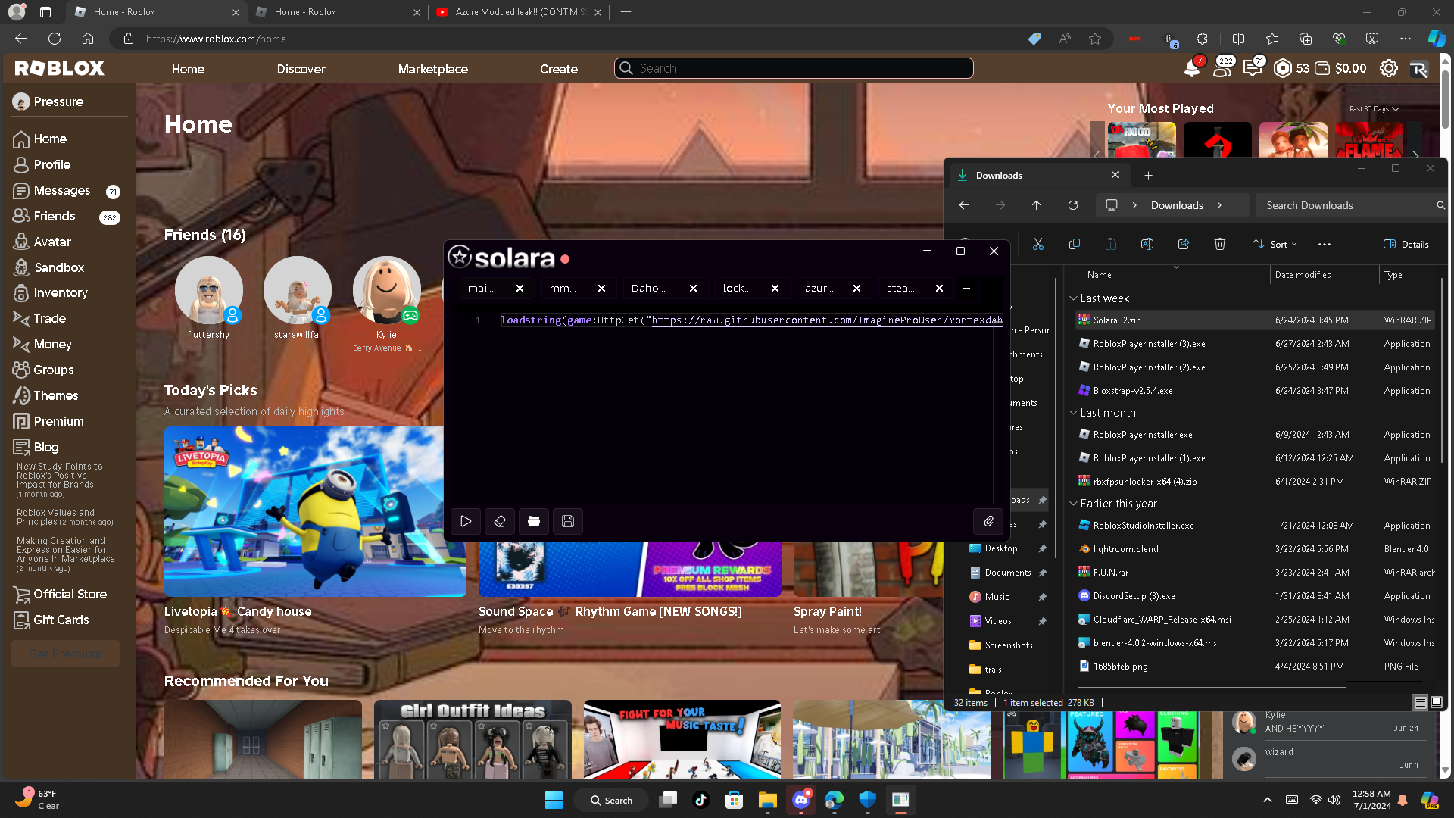
Task: Open a new File Explorer tab
Action: (x=1148, y=175)
